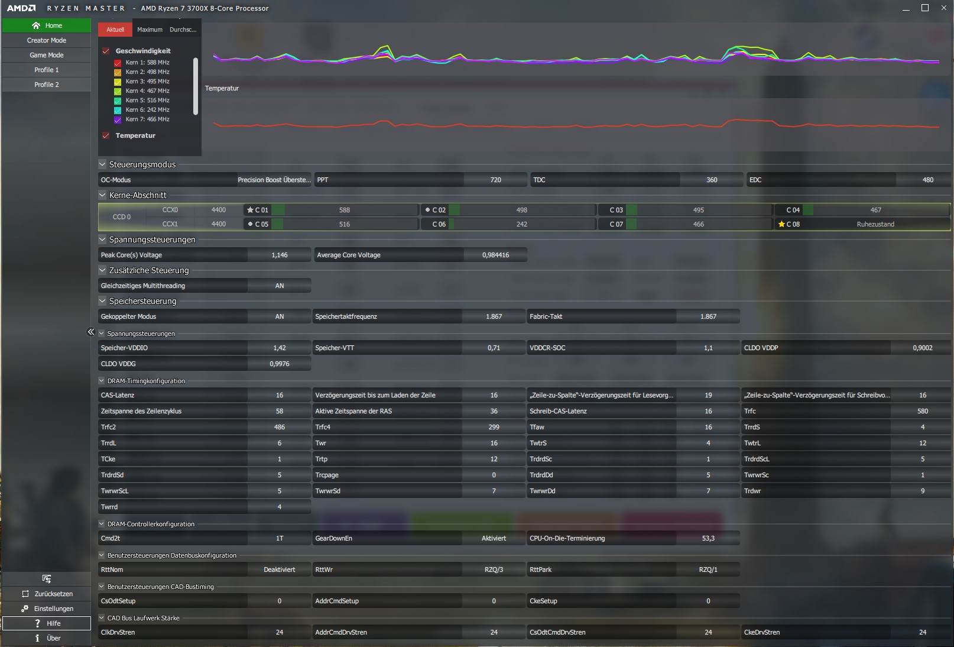
Task: Click the CCX0 speed value 4400
Action: (x=219, y=210)
